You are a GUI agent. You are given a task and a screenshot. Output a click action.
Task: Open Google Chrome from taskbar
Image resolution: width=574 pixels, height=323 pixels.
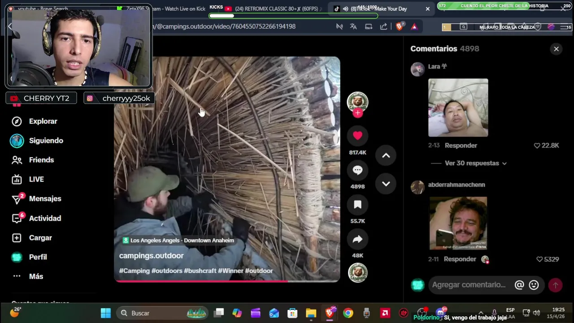(348, 313)
